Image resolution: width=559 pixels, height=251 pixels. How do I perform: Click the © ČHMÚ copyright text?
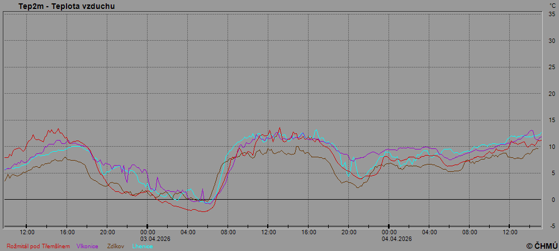[x=542, y=245]
